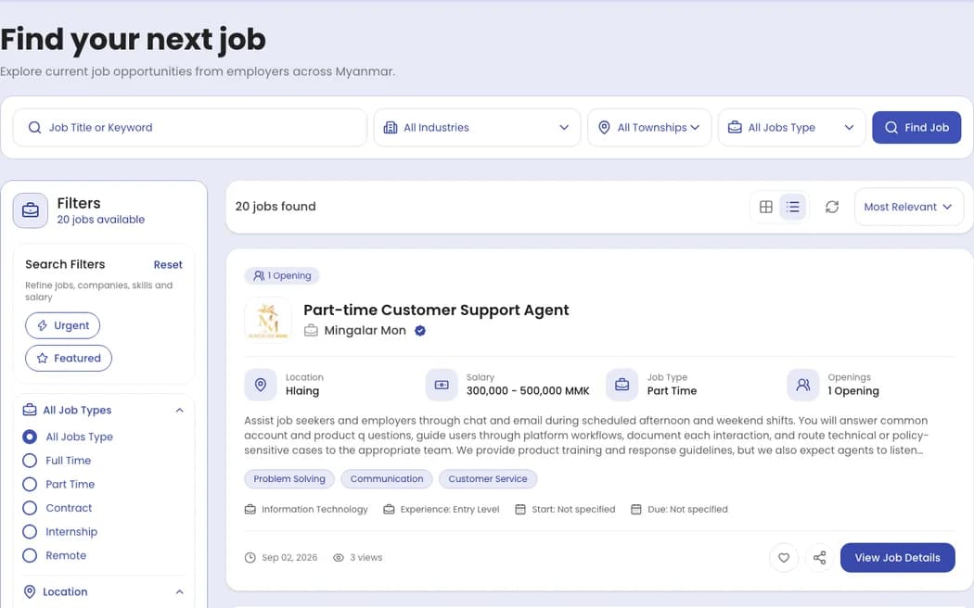Click '20 jobs available' text in Filters
974x608 pixels.
point(100,220)
